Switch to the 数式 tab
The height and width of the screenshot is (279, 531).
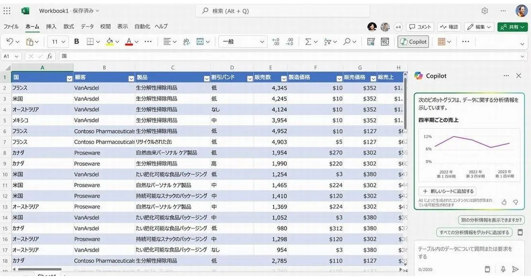click(69, 27)
